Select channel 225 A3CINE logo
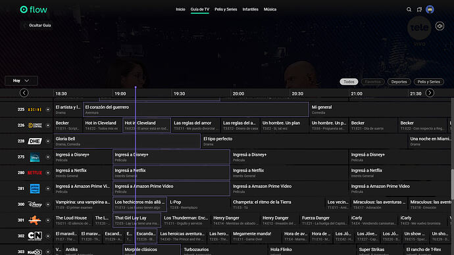Viewport: 454px width, 255px height. click(x=35, y=110)
